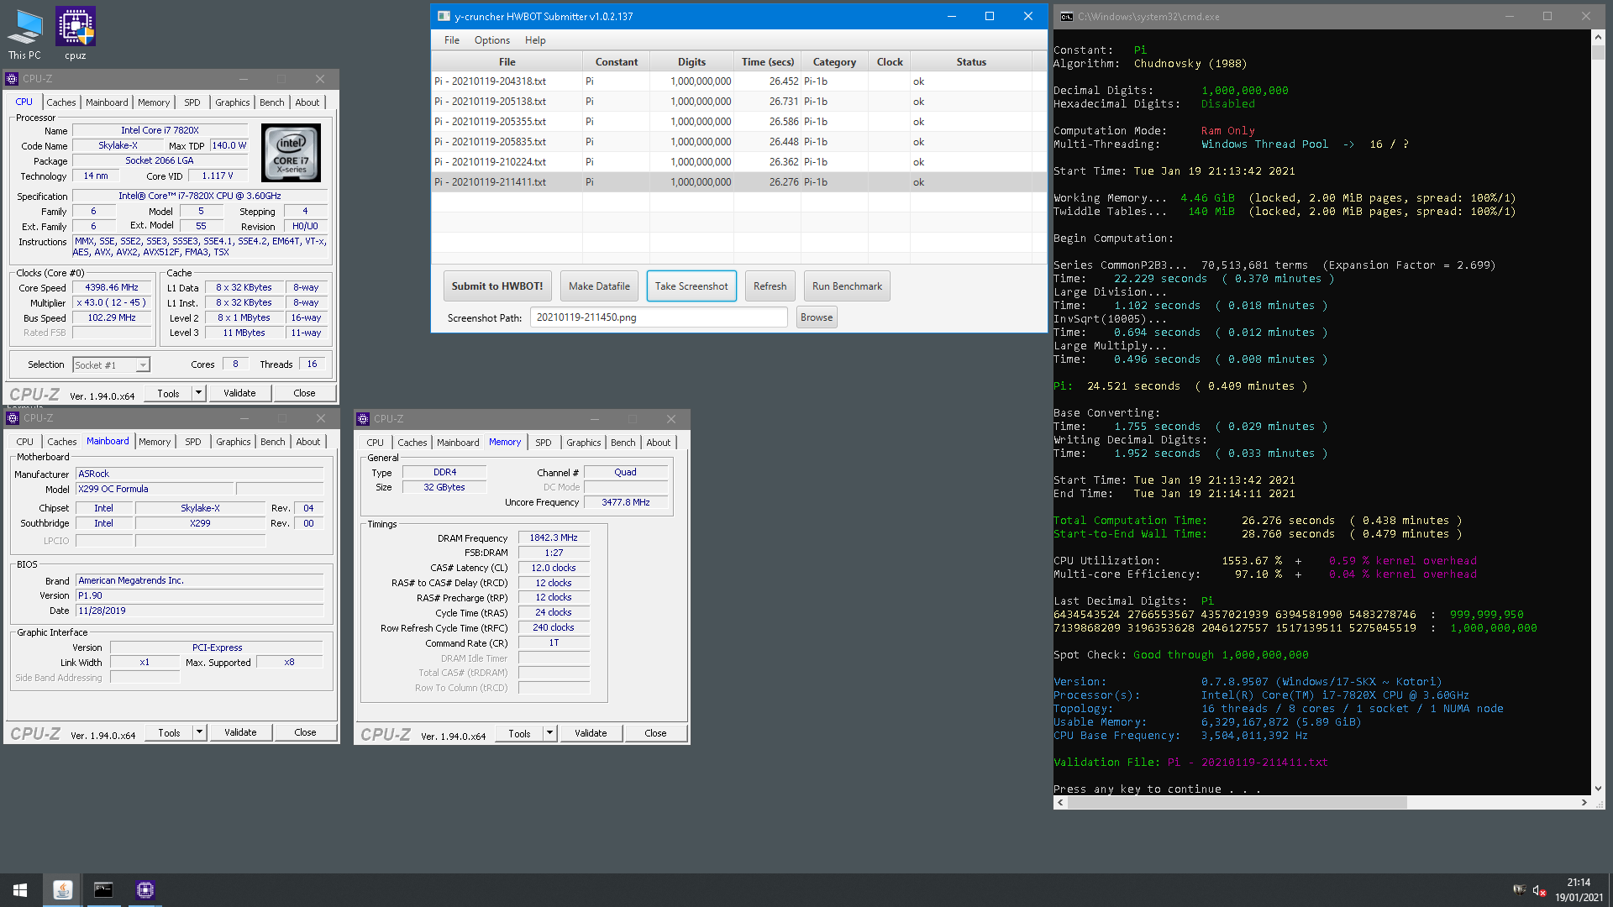The width and height of the screenshot is (1613, 907).
Task: Click the Windows Start button
Action: (x=20, y=889)
